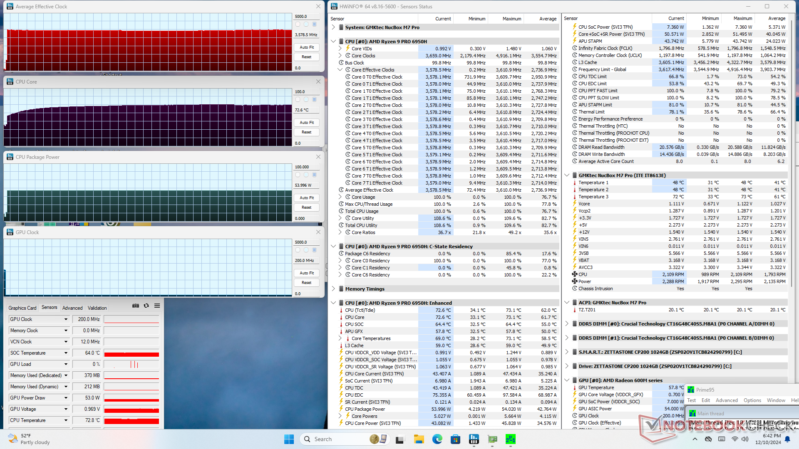Open the GPU Power Draw dropdown in GPU-Z
Viewport: 799px width, 449px height.
click(x=66, y=398)
